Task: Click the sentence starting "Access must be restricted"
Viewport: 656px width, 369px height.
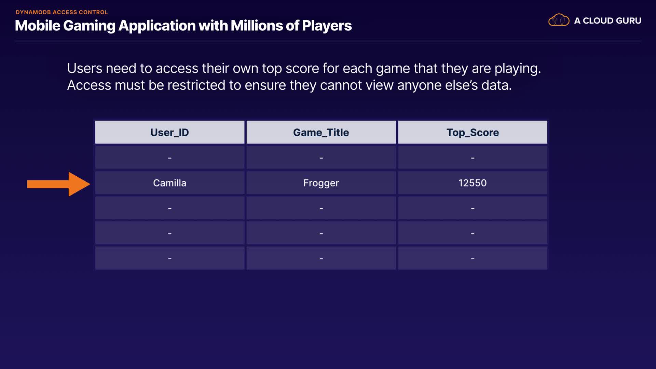Action: (289, 85)
